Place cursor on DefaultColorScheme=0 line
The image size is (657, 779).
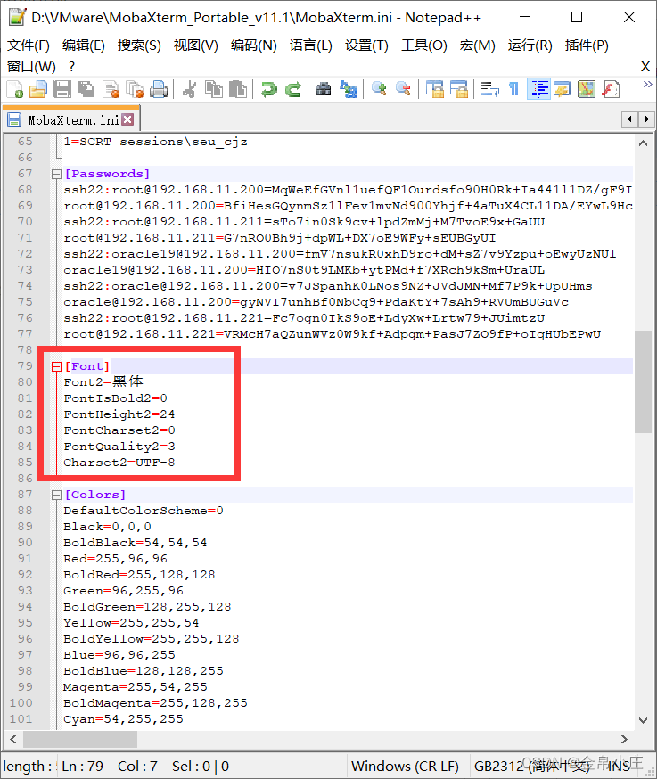144,511
